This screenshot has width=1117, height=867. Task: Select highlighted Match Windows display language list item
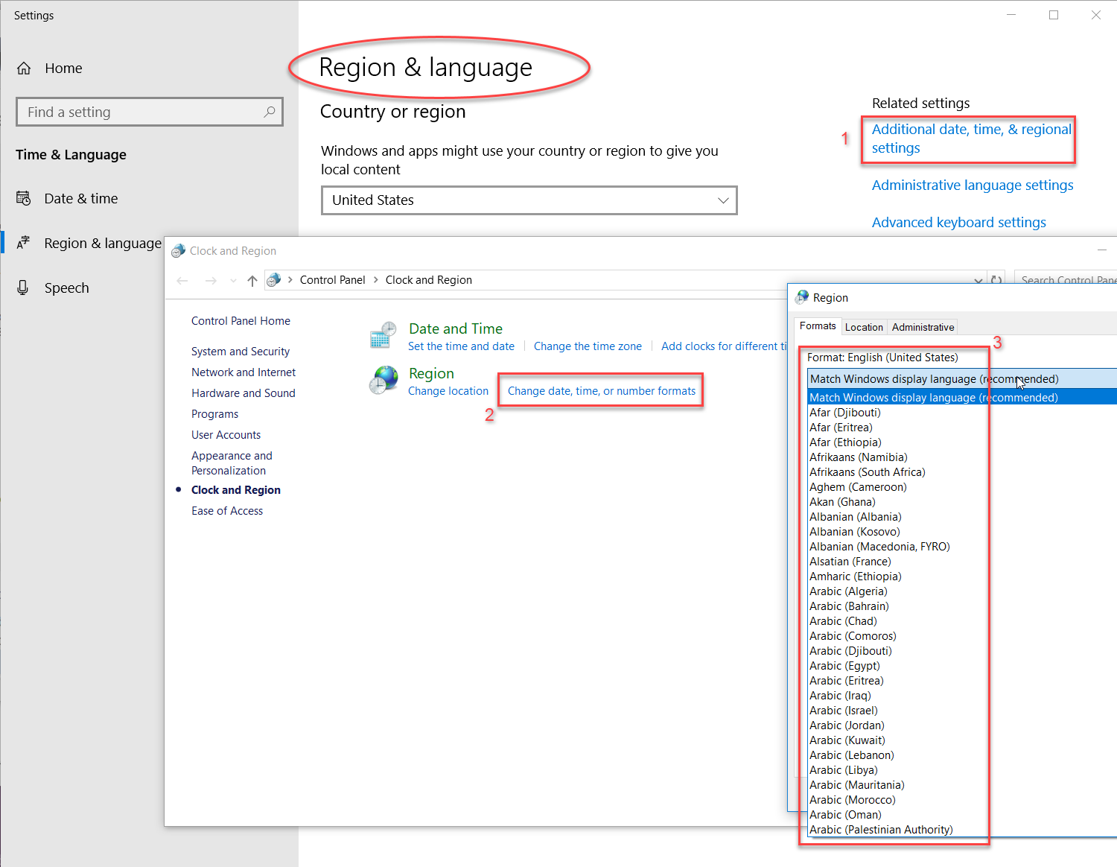click(962, 398)
